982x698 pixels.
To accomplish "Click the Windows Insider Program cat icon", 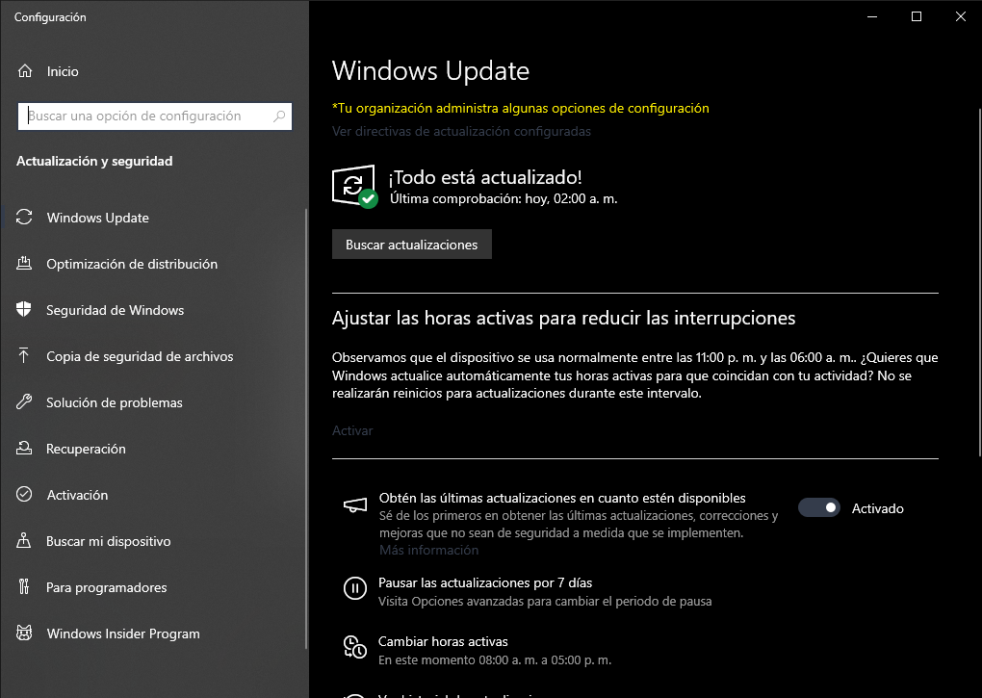I will tap(24, 633).
